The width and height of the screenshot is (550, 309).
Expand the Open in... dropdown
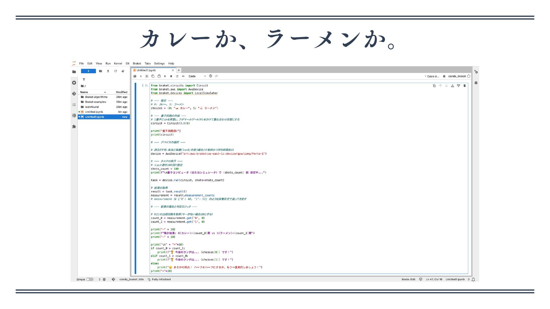click(432, 76)
